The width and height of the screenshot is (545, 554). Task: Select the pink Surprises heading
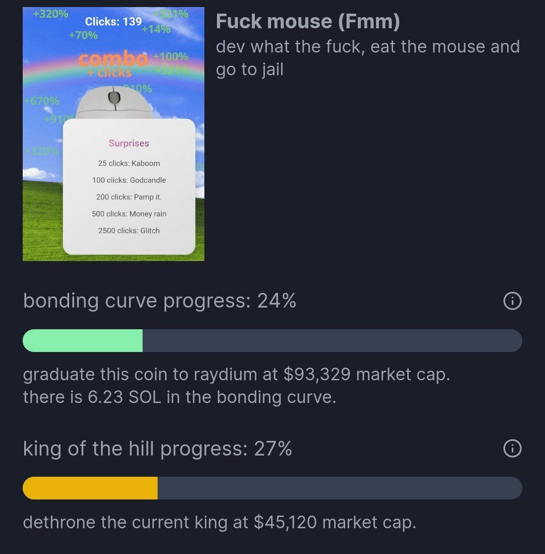[129, 143]
